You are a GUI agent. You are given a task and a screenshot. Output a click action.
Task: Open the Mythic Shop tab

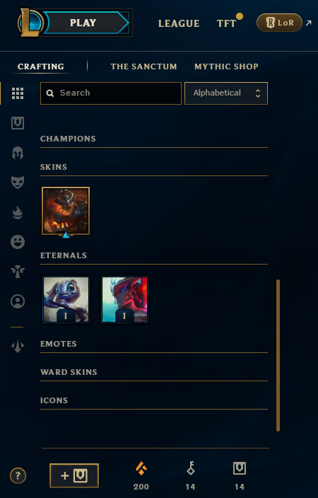(x=226, y=66)
